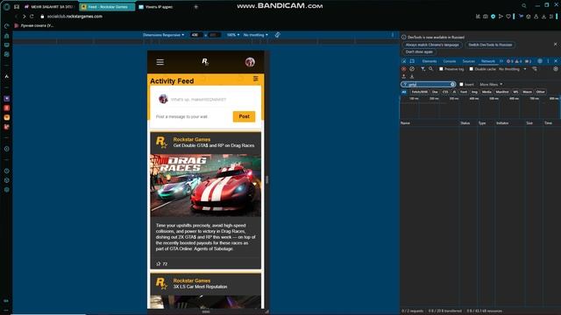Click the heart bookmark icon in the address bar
Viewport: 561px width, 315px height.
click(508, 17)
